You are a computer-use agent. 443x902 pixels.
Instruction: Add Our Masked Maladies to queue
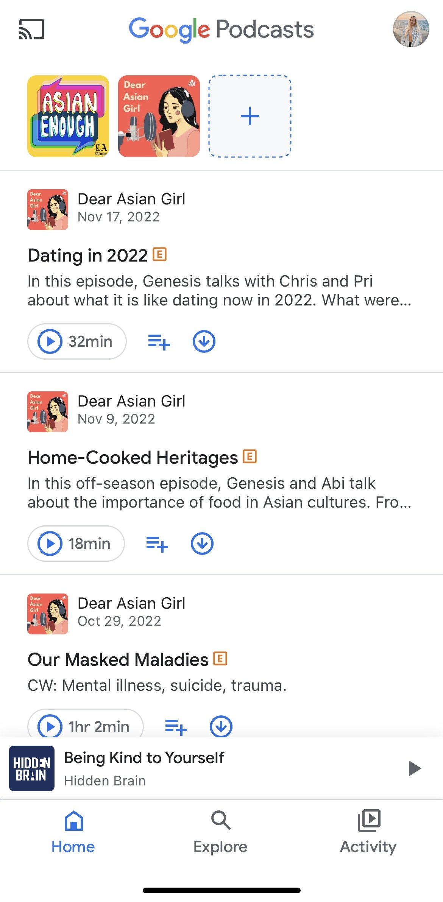point(176,727)
